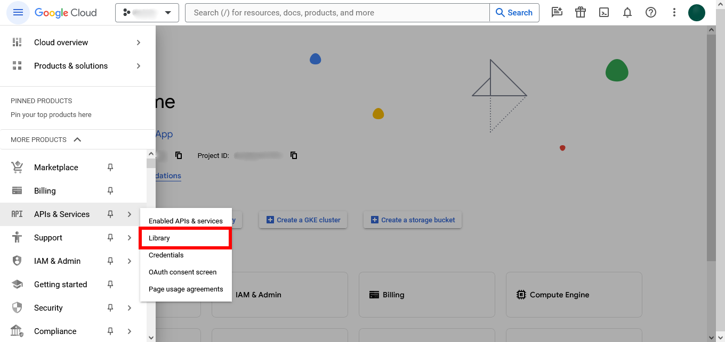Open Cloud overview in the sidebar
725x342 pixels.
point(61,43)
